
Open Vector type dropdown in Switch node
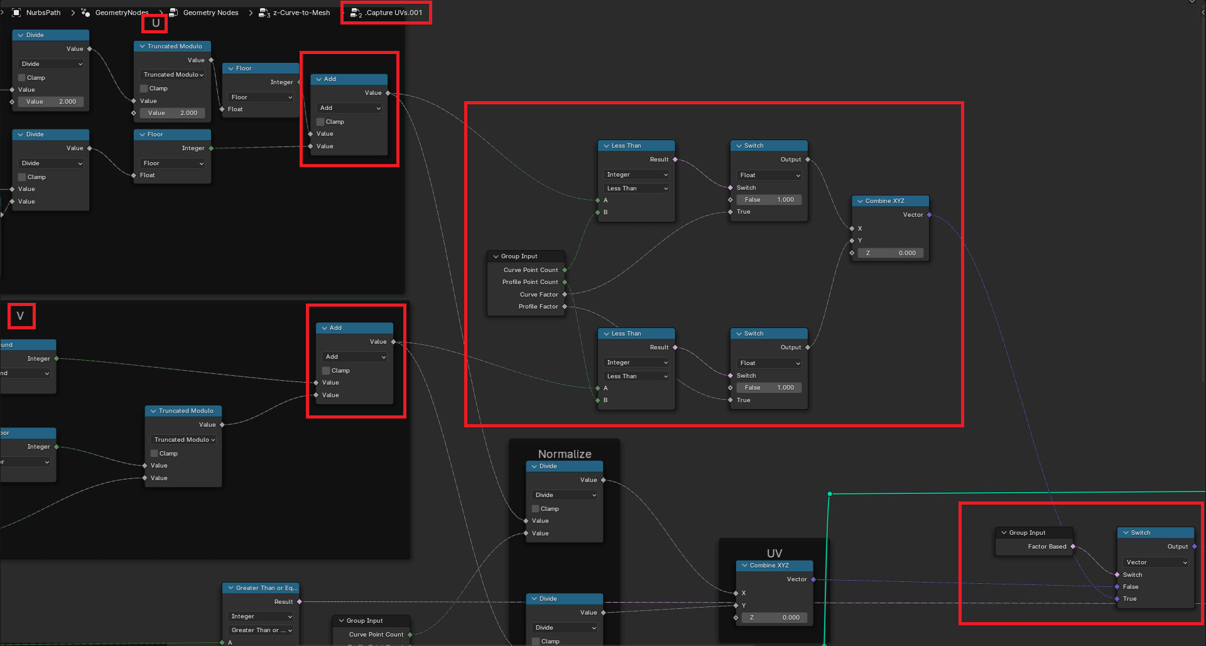pyautogui.click(x=1156, y=562)
